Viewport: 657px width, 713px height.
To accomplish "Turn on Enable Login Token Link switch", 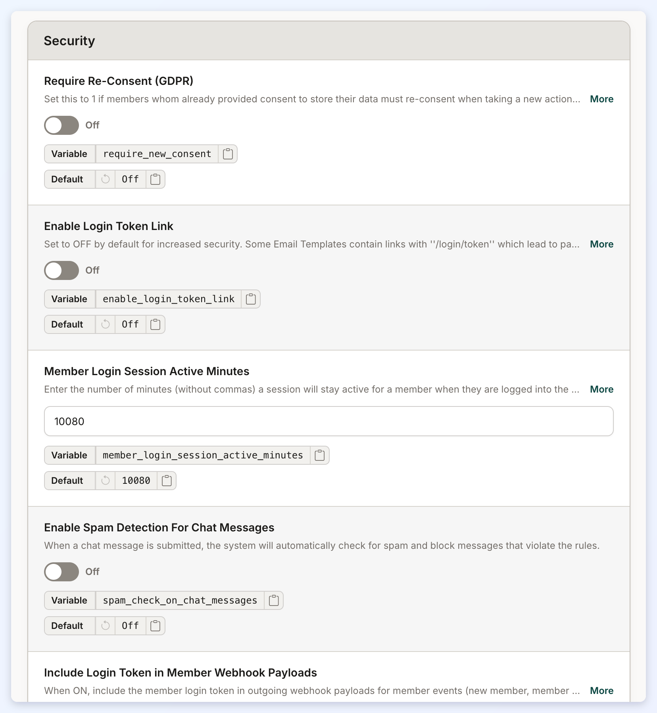I will click(61, 270).
